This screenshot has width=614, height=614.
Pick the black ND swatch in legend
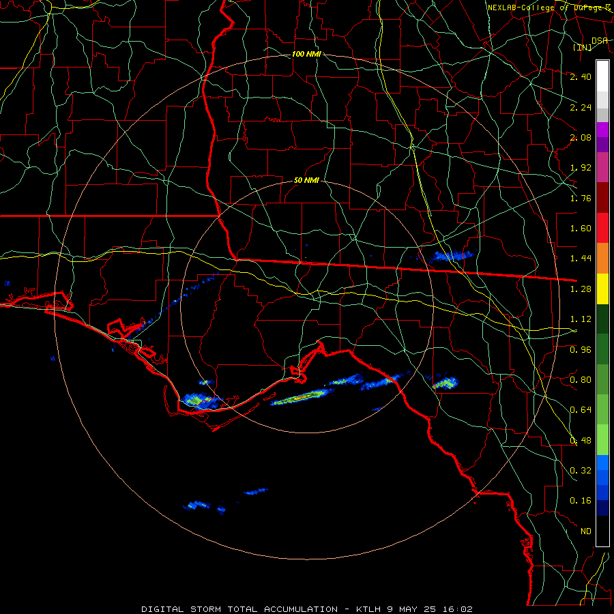pos(602,531)
